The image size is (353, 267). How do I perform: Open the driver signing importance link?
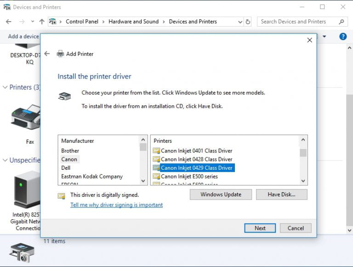(x=116, y=205)
